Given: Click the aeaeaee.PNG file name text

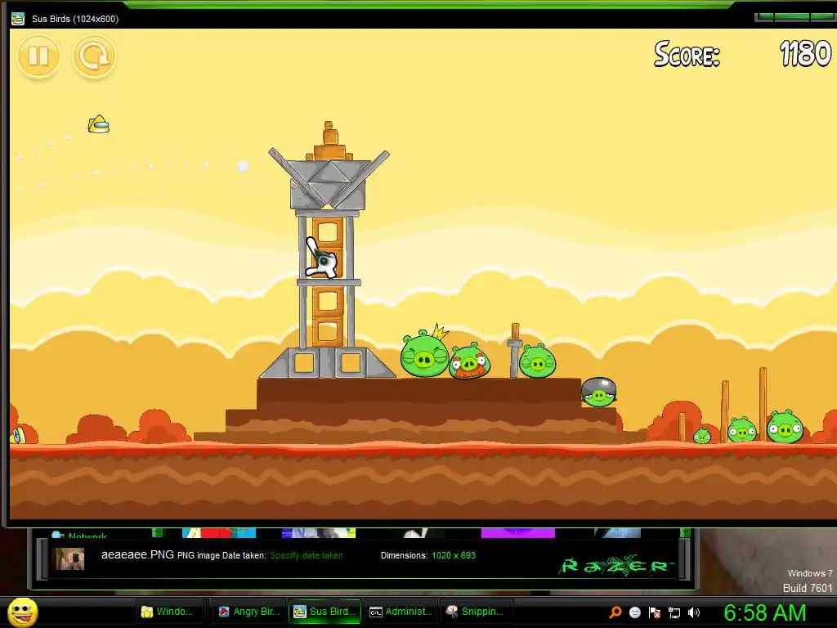Looking at the screenshot, I should (x=137, y=554).
